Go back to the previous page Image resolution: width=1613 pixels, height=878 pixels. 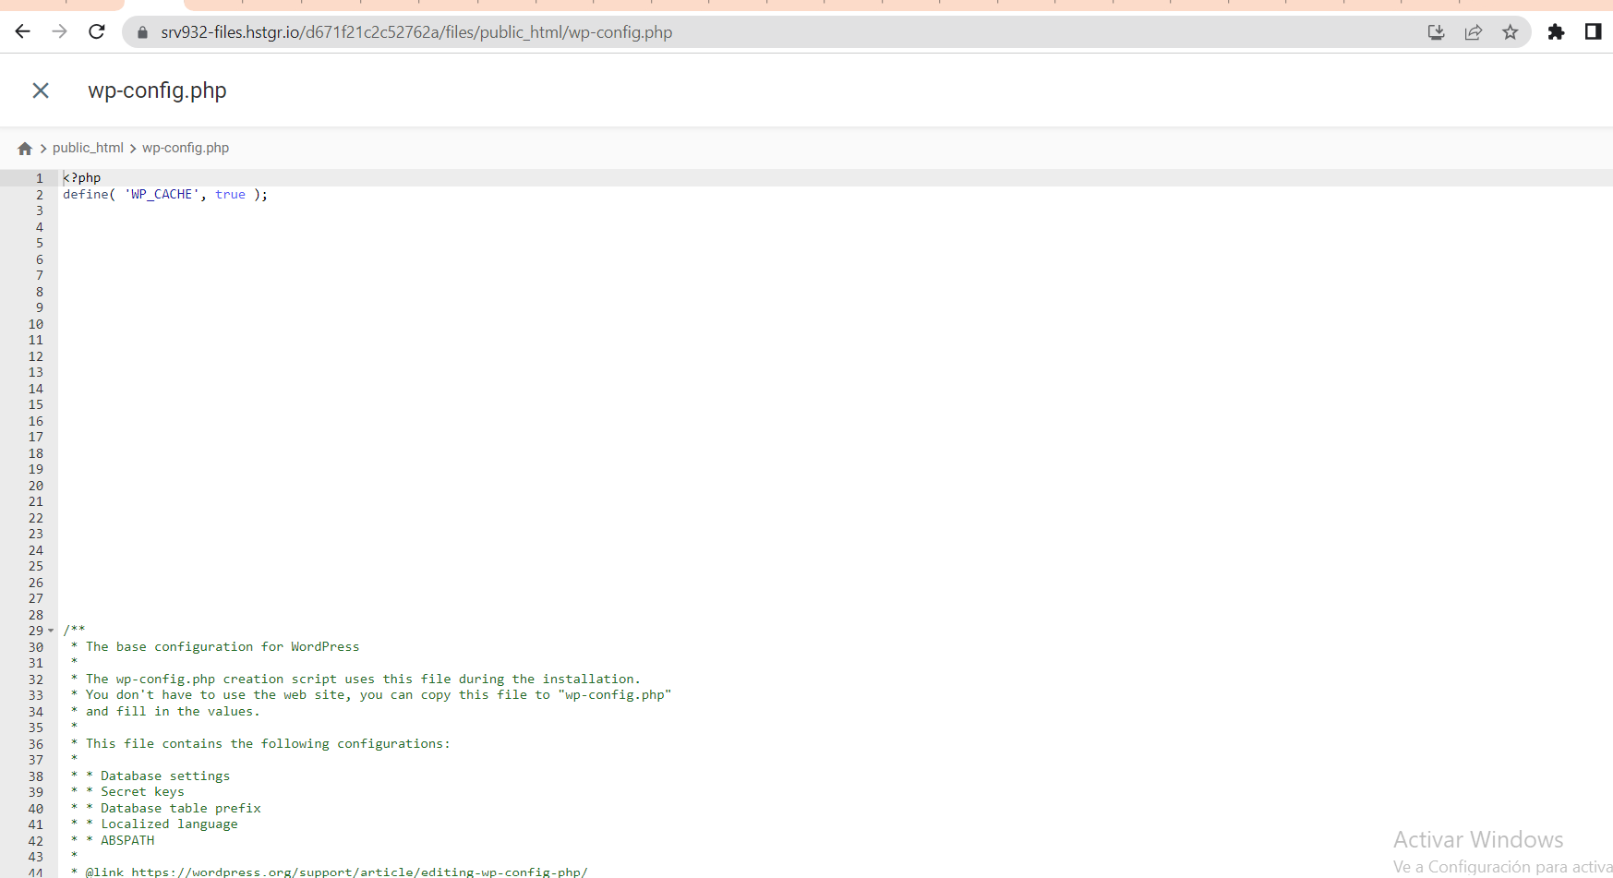point(23,32)
